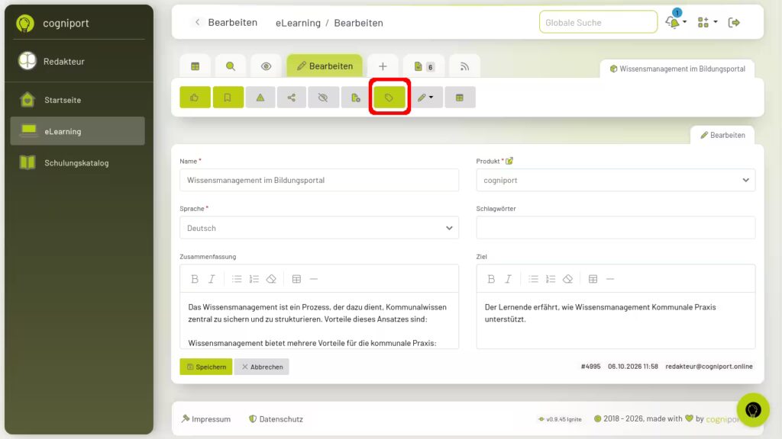This screenshot has width=782, height=439.
Task: Insert table in Ziel editor
Action: pos(593,279)
